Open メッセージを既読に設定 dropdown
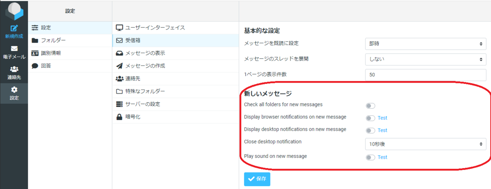491x189 pixels. point(426,43)
